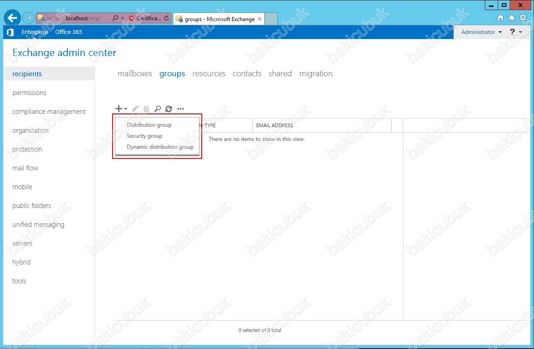Click the Enterprise link
Image resolution: width=534 pixels, height=349 pixels.
[x=35, y=32]
